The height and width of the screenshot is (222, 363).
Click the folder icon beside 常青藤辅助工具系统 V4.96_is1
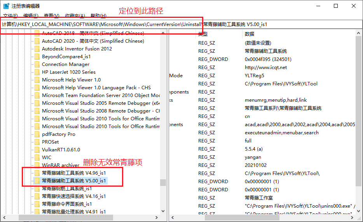[x=37, y=173]
